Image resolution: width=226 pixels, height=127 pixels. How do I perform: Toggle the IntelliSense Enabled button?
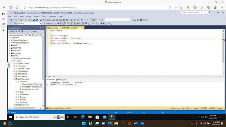68,24
